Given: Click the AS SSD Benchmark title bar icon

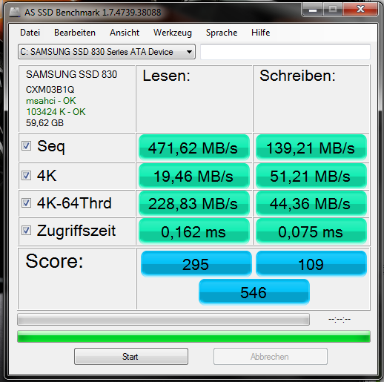Looking at the screenshot, I should [14, 13].
